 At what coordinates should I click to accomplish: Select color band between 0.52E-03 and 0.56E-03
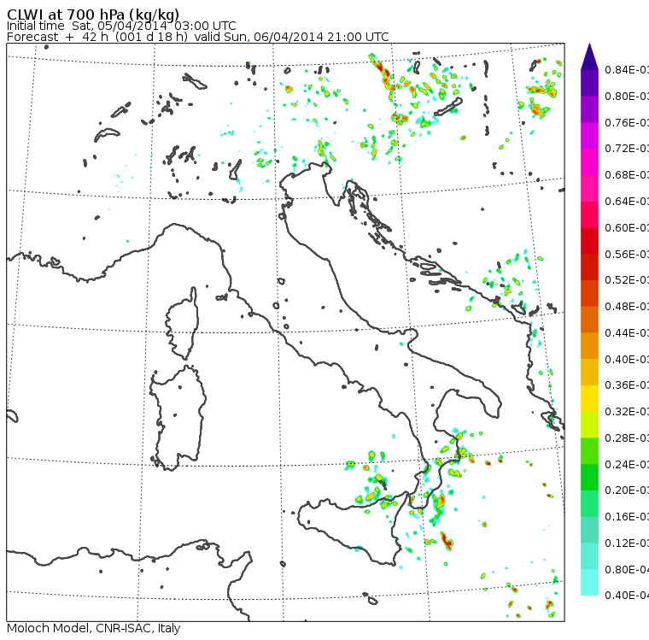point(589,267)
